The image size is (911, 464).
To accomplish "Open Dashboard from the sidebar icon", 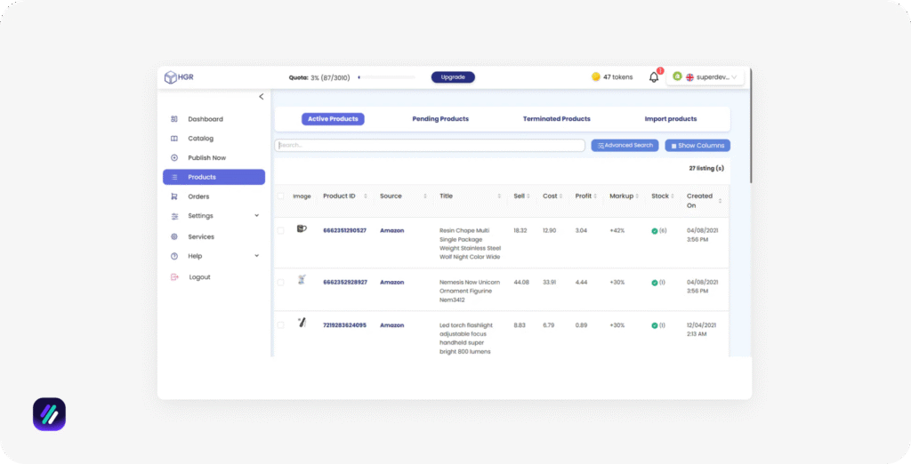I will [174, 119].
